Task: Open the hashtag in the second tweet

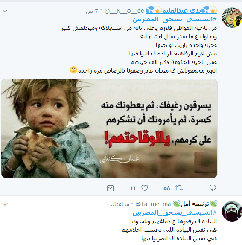Action: coord(175,213)
